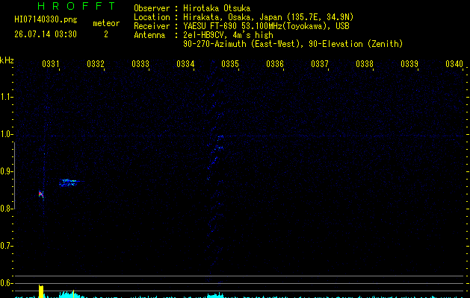Click the HI07140330.png file name label
Screen dimensions: 470x298
[x=46, y=20]
